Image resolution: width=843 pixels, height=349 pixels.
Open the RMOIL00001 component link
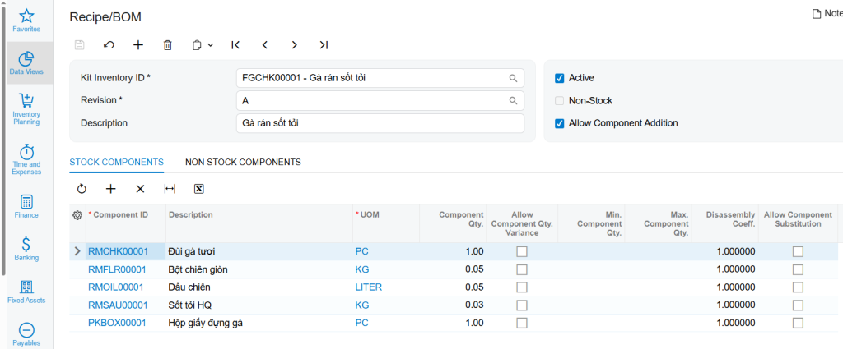click(116, 287)
